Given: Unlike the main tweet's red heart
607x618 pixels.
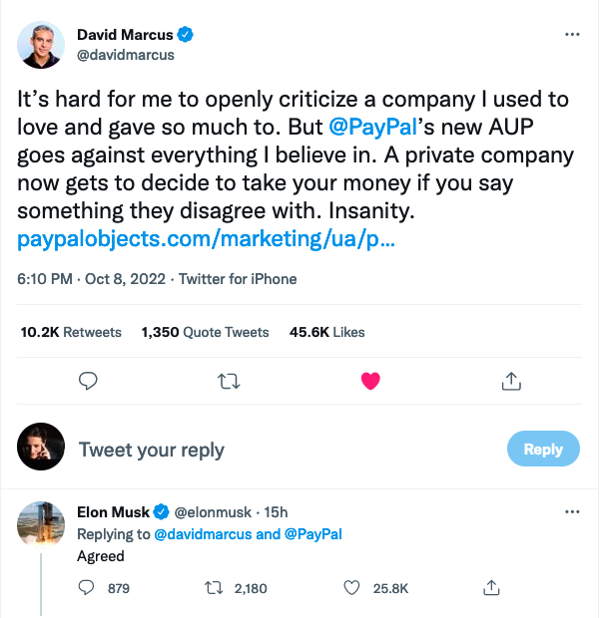Looking at the screenshot, I should [370, 381].
